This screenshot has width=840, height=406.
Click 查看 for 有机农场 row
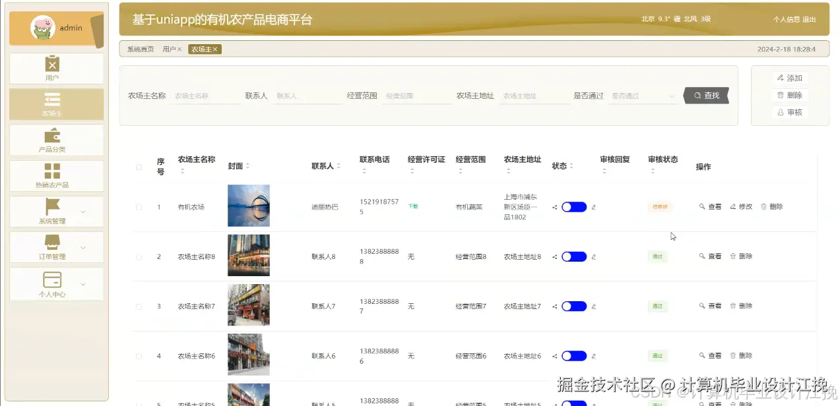(711, 207)
